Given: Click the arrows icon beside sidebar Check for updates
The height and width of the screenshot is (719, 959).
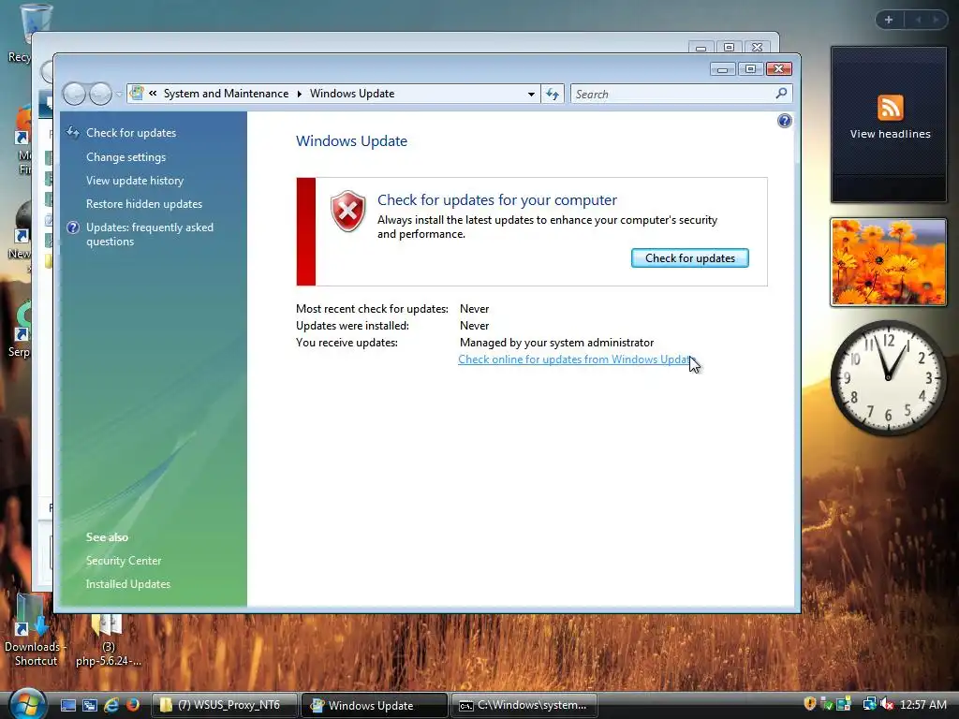Looking at the screenshot, I should 73,133.
